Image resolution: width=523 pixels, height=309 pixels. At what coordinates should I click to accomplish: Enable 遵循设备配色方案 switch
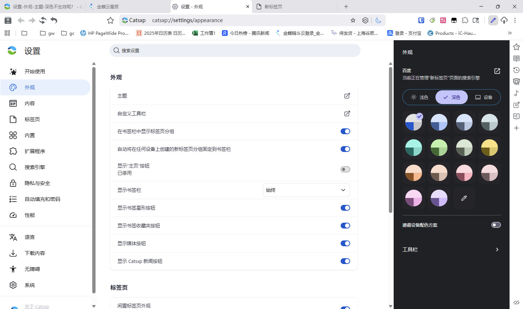click(x=496, y=225)
